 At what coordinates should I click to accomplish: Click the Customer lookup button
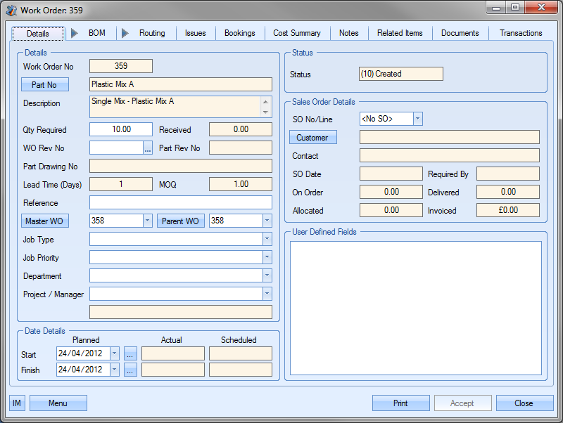(x=313, y=138)
